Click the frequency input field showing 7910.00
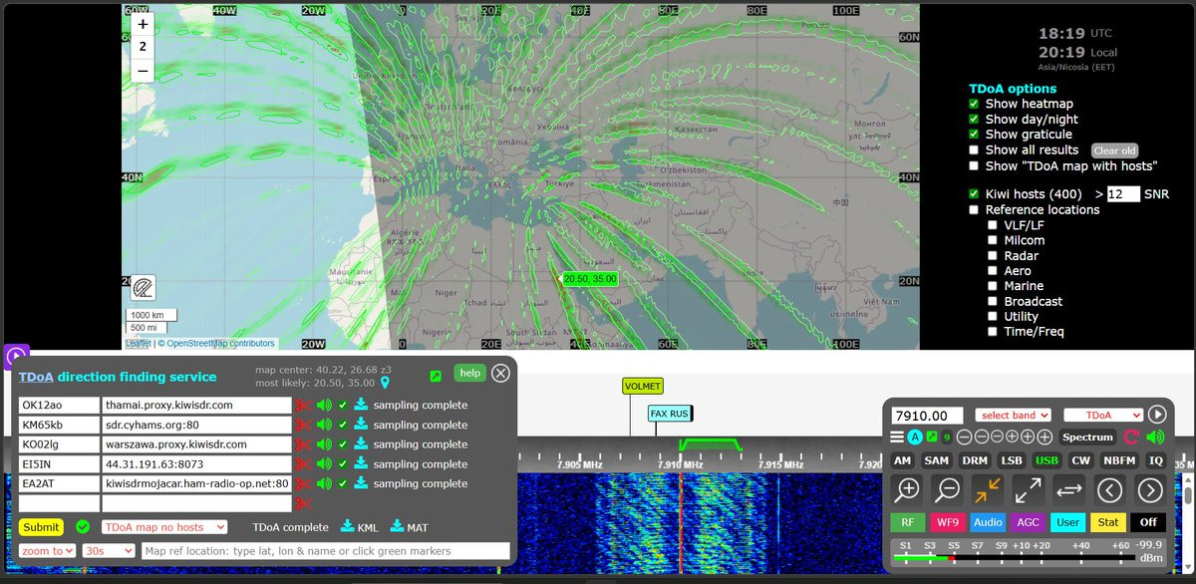 [x=927, y=416]
